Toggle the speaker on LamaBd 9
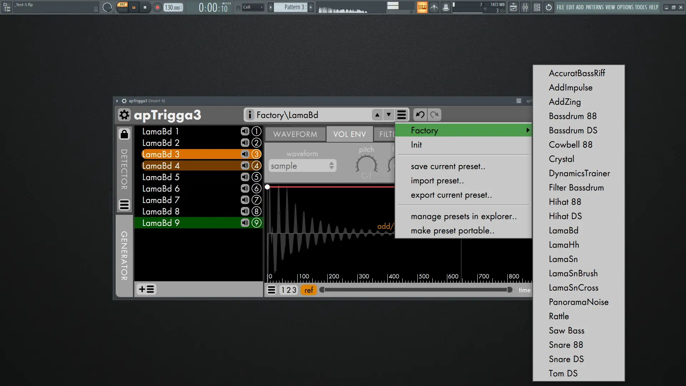Image resolution: width=686 pixels, height=386 pixels. [x=245, y=223]
